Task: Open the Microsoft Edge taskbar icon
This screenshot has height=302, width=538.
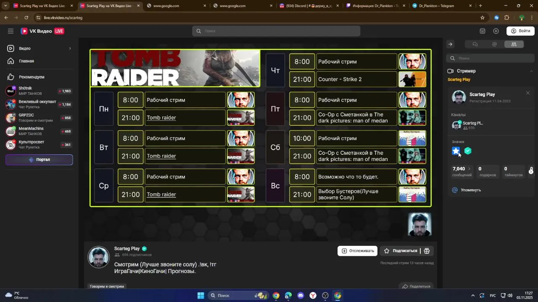Action: [288, 295]
